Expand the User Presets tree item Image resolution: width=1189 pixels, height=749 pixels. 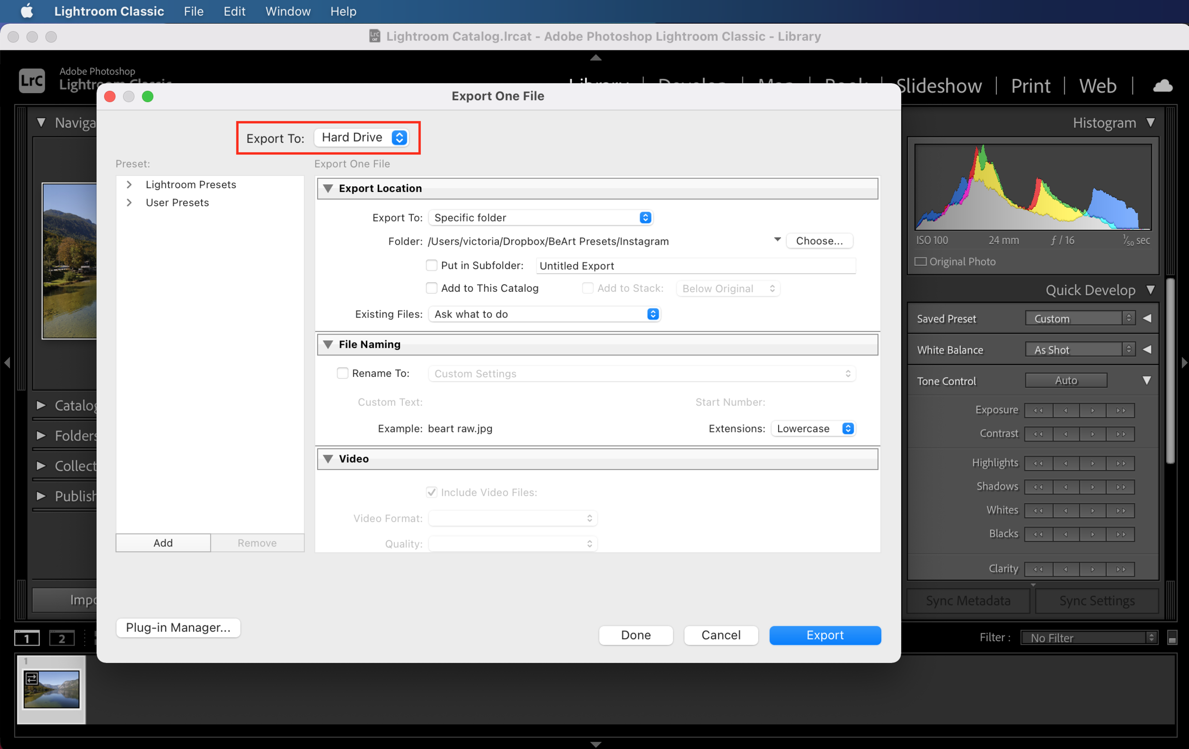(x=129, y=202)
